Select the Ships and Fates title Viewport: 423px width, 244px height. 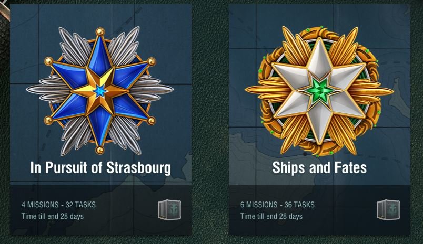(319, 167)
